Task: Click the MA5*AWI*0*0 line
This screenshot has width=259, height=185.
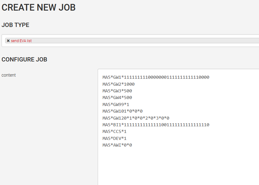Action: [x=117, y=145]
